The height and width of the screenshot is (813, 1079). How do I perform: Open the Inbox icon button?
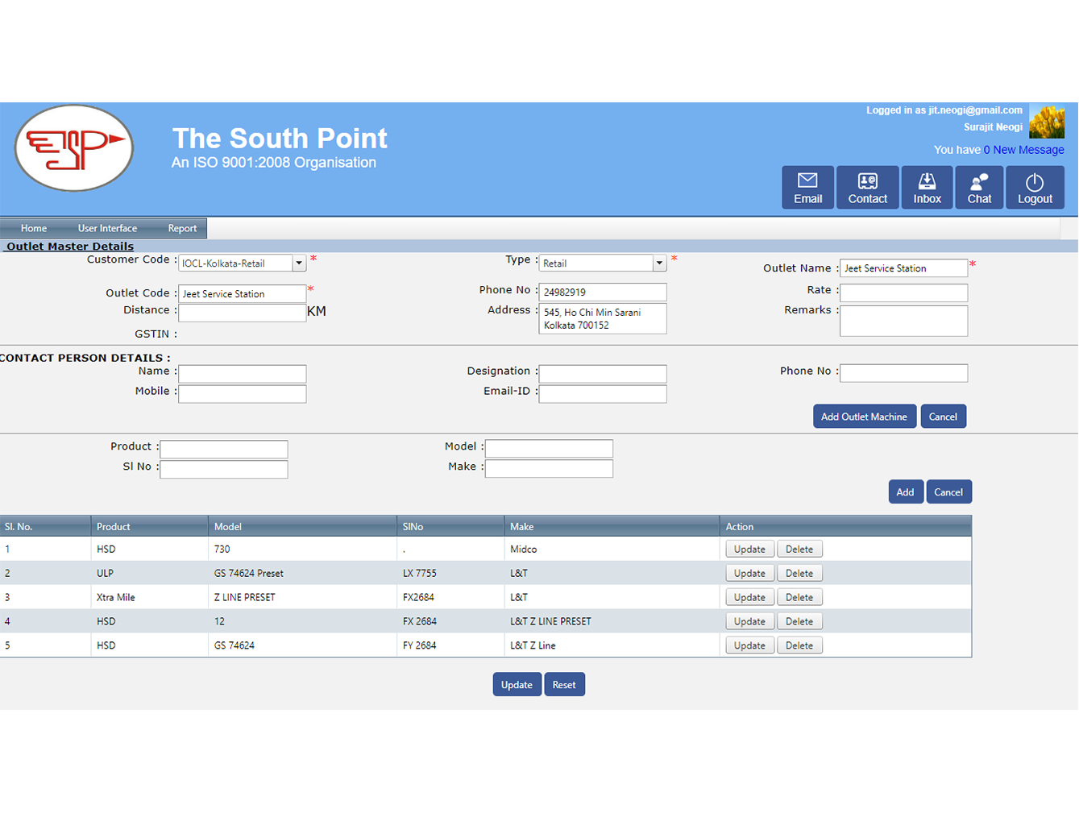click(x=927, y=188)
